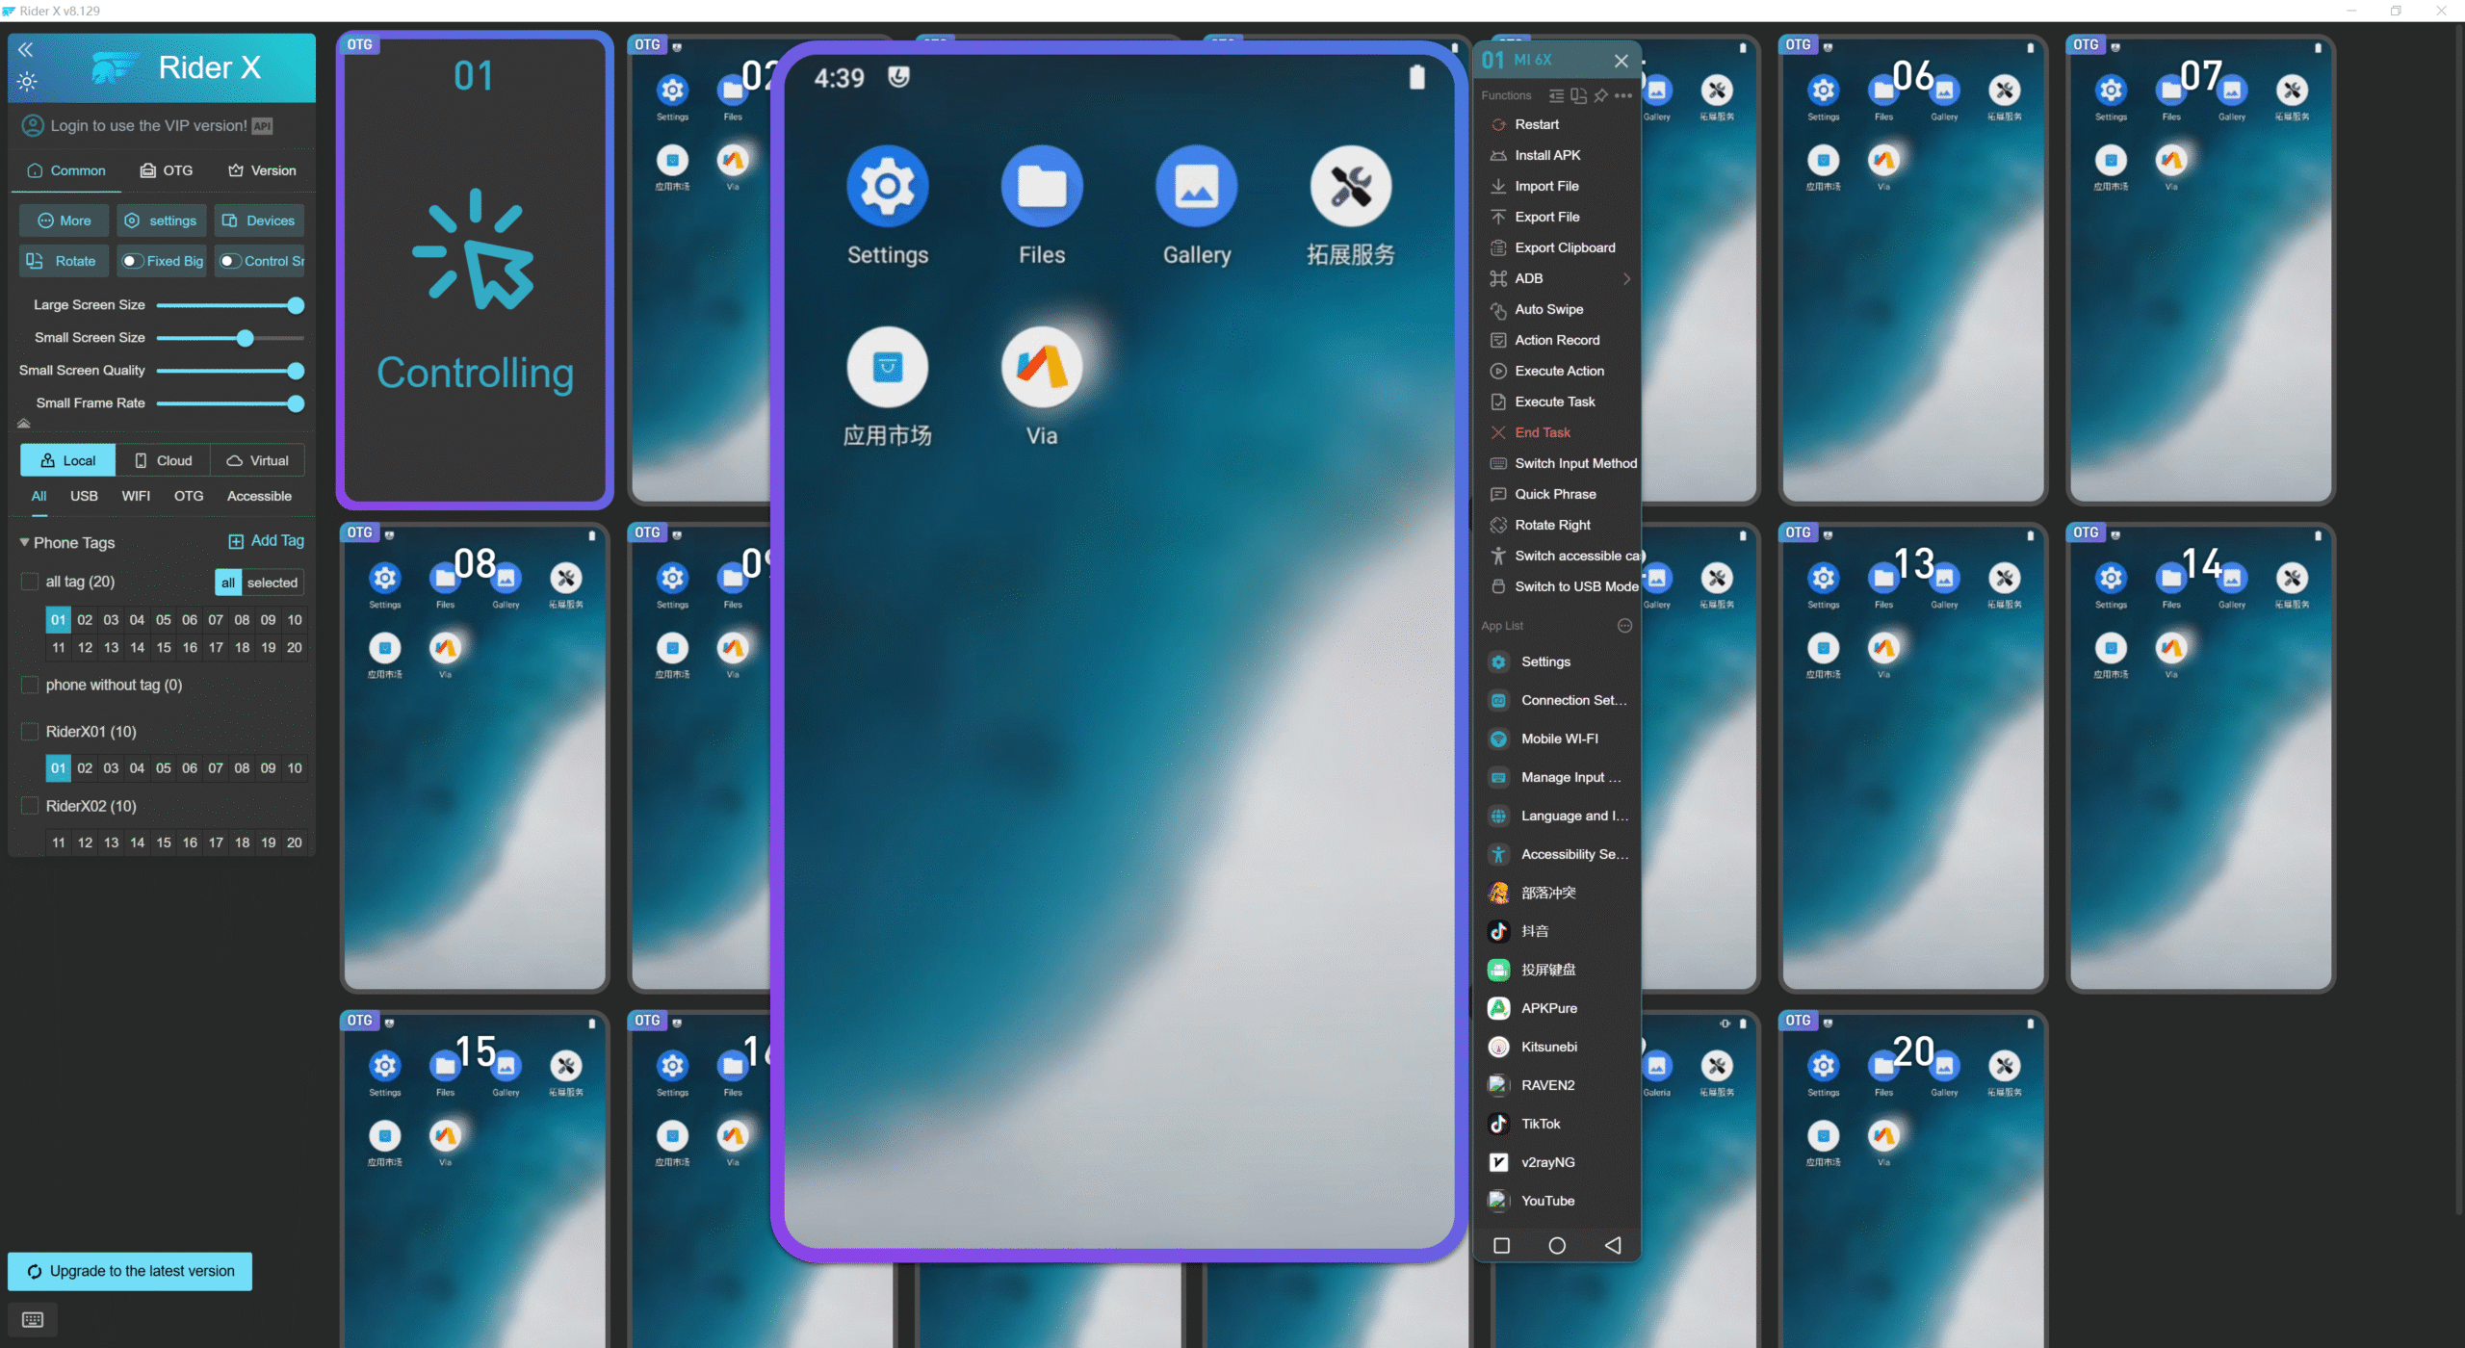Image resolution: width=2465 pixels, height=1348 pixels.
Task: Click the pin icon in Functions bar
Action: (x=1600, y=95)
